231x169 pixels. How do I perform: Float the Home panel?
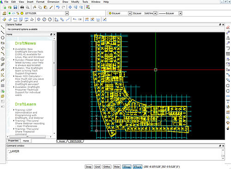[x=51, y=35]
